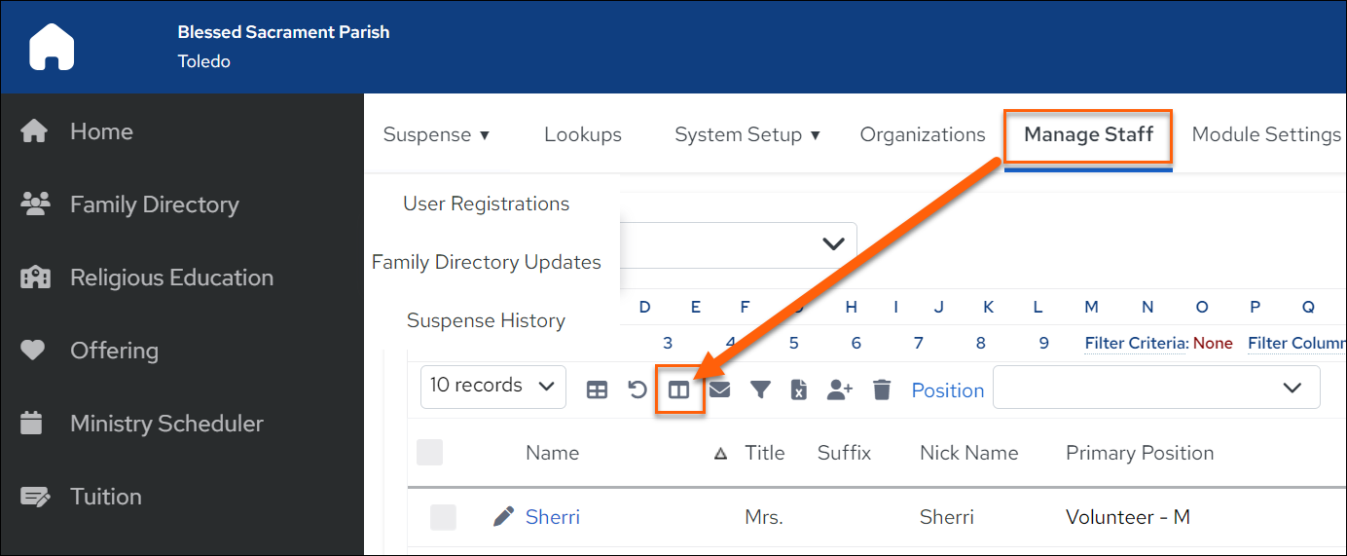Click the envelope email icon

click(x=719, y=389)
